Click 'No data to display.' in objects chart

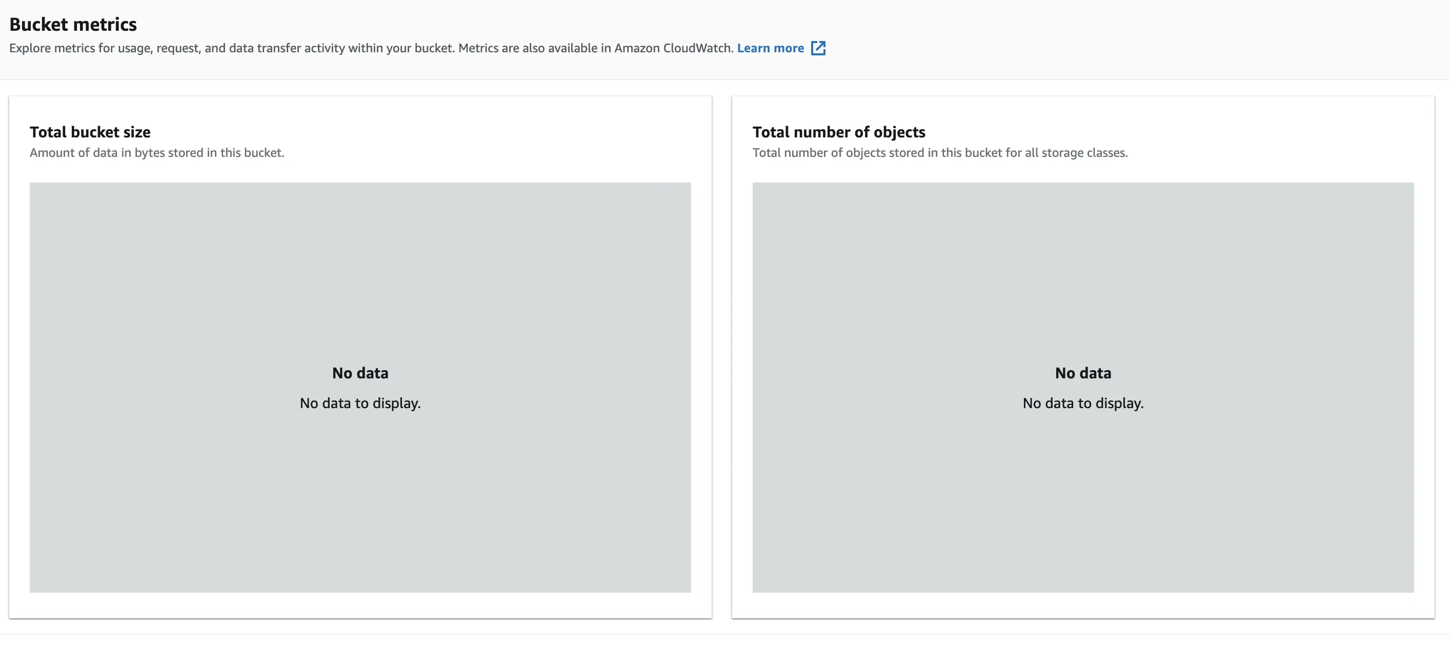1083,403
